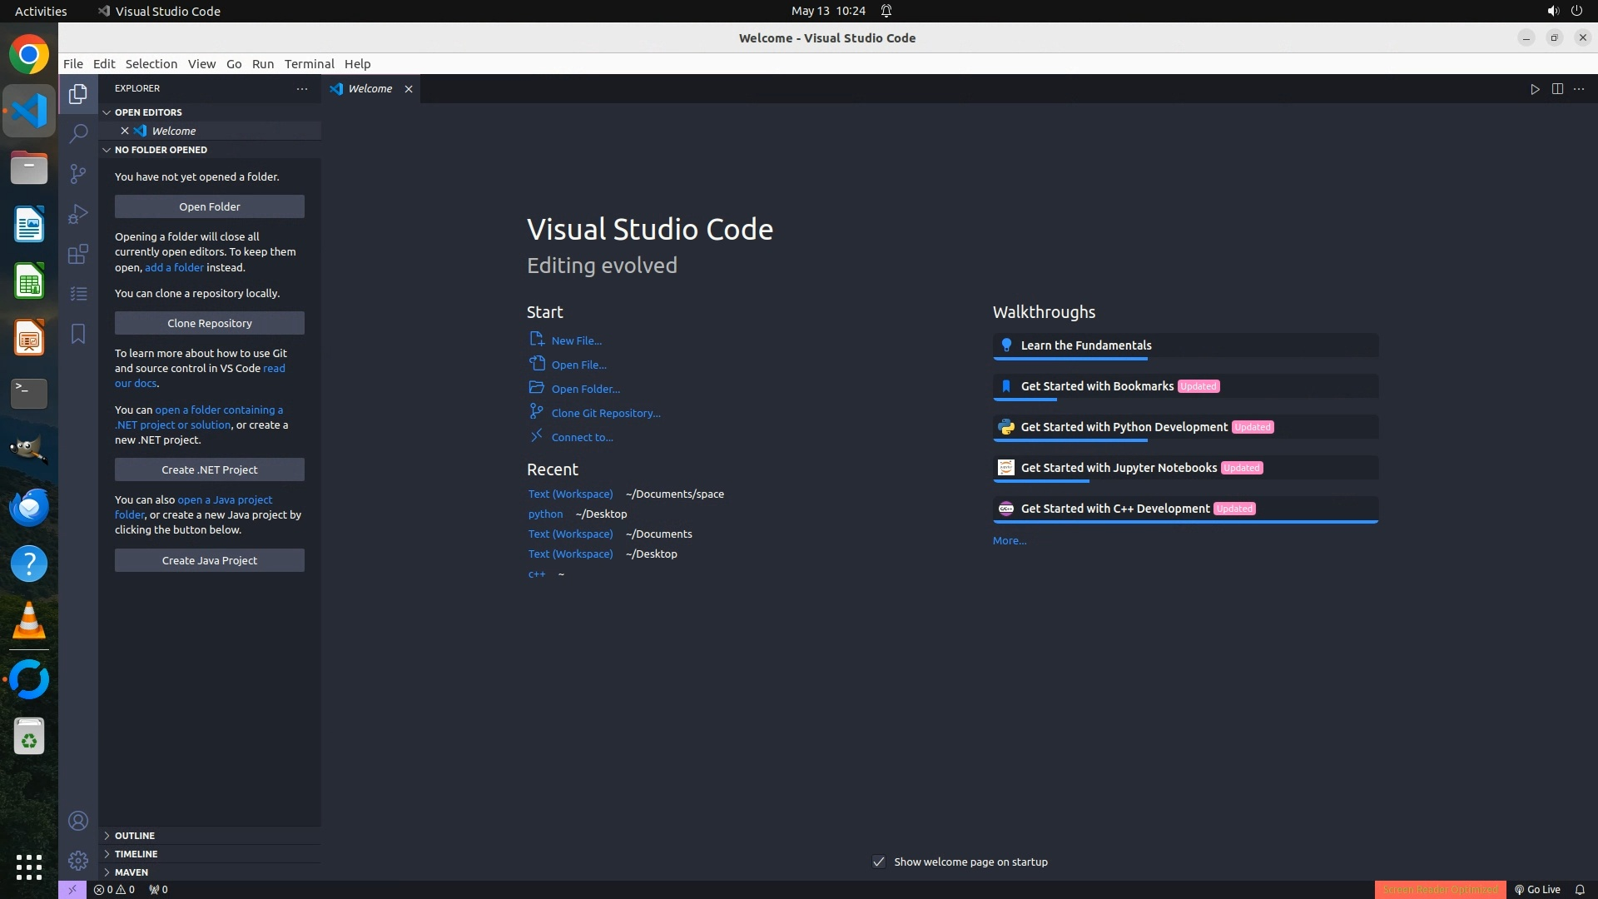1598x899 pixels.
Task: Select the Welcome editor tab
Action: pyautogui.click(x=370, y=89)
